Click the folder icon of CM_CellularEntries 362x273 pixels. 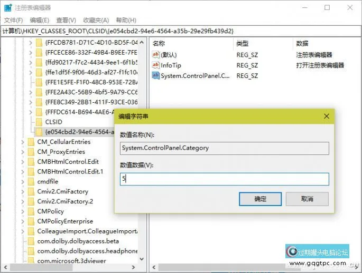click(31, 142)
